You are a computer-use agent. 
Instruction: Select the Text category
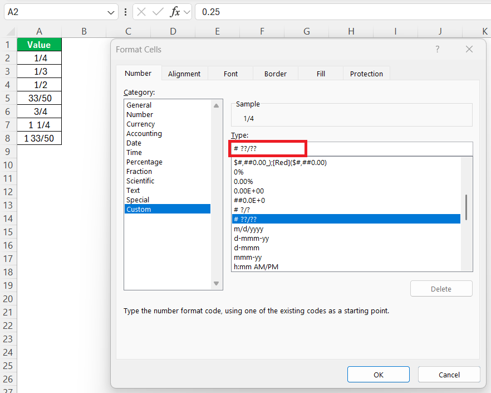tap(168, 191)
